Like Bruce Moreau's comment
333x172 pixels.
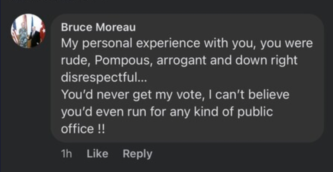(97, 154)
